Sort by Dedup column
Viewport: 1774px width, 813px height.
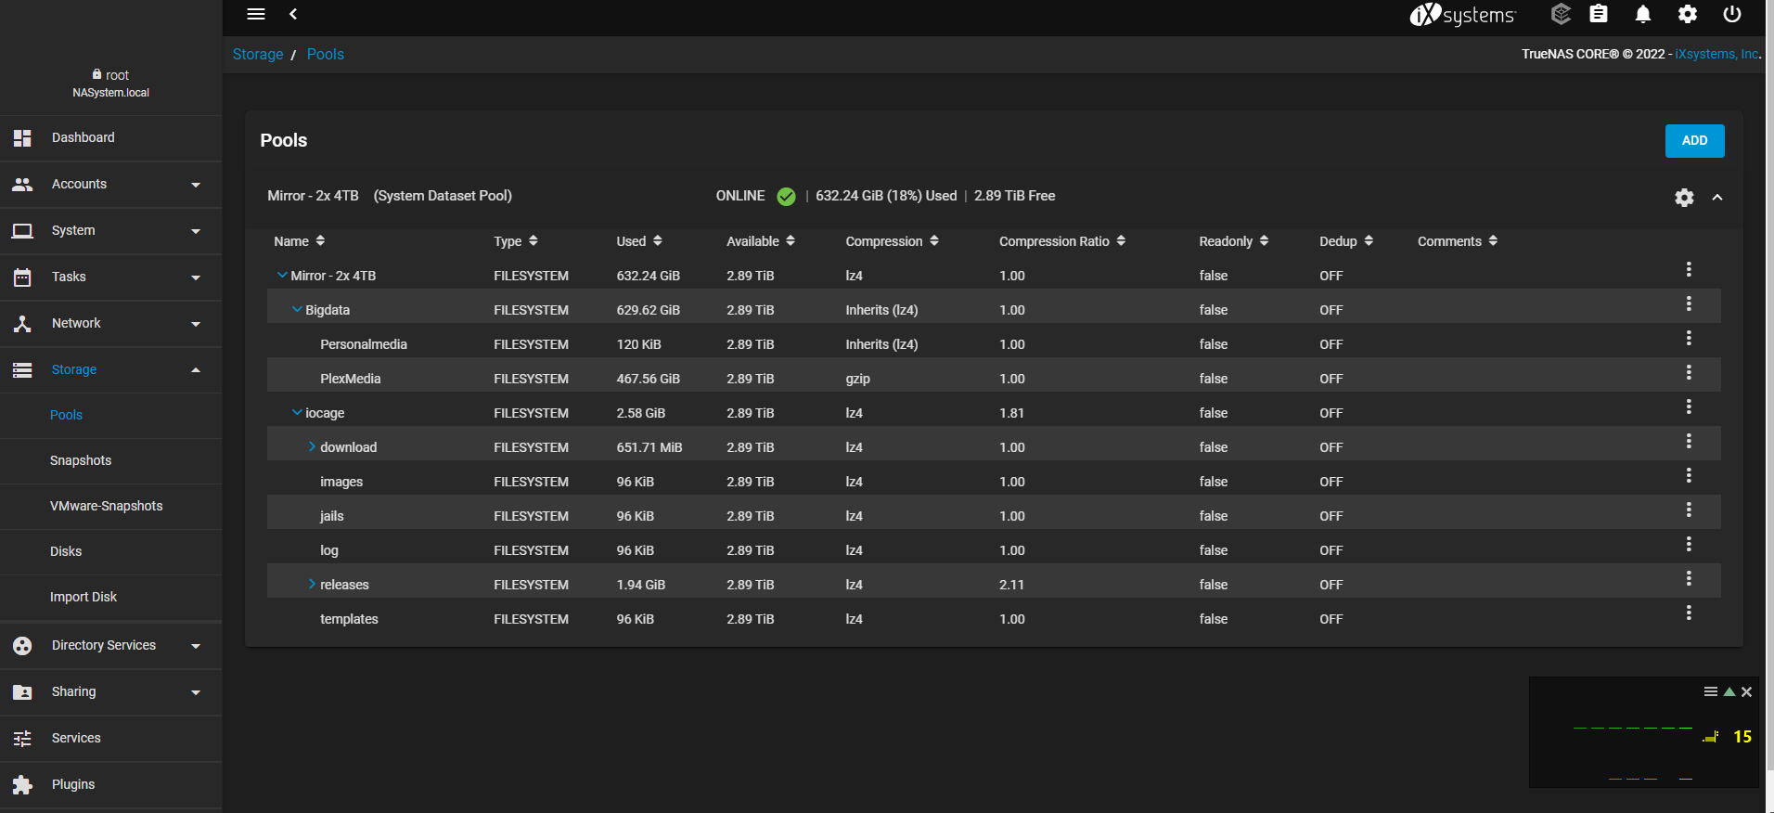pyautogui.click(x=1346, y=241)
